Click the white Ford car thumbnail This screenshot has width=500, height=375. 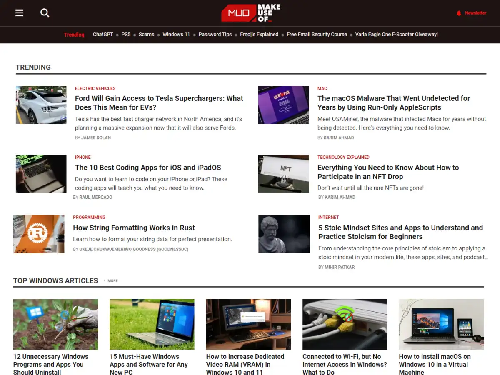pyautogui.click(x=41, y=105)
